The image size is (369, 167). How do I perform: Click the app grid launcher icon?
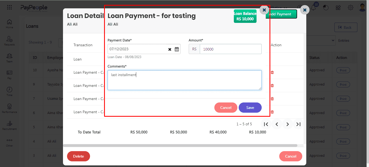point(9,8)
